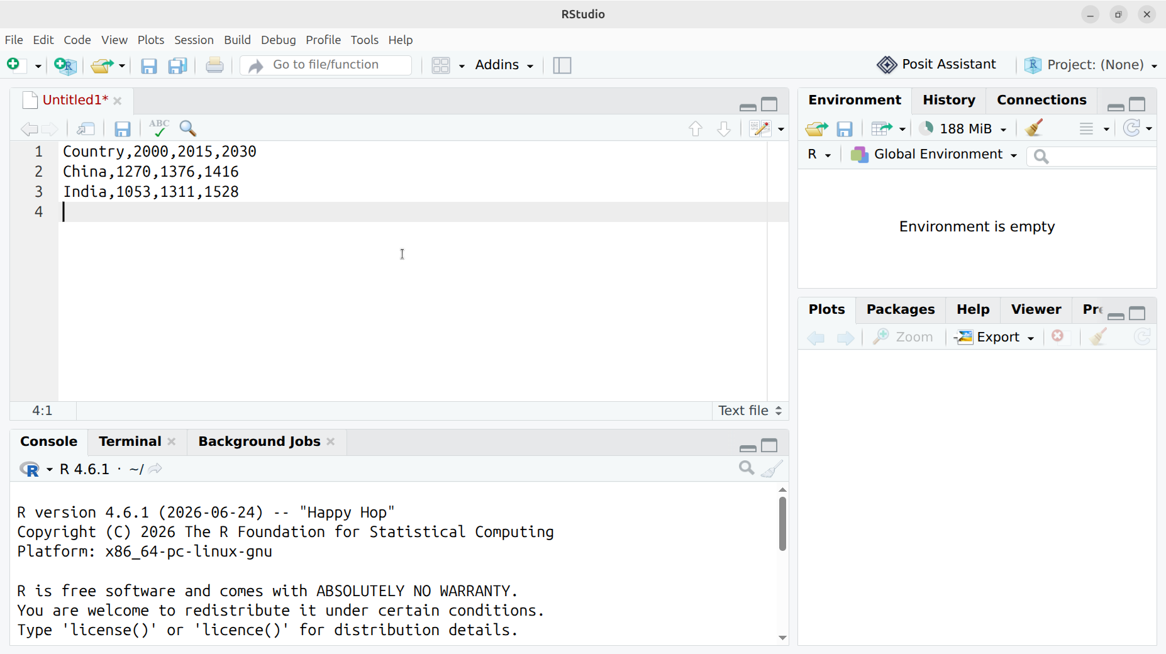The height and width of the screenshot is (654, 1166).
Task: Go forward to next source location
Action: point(50,129)
